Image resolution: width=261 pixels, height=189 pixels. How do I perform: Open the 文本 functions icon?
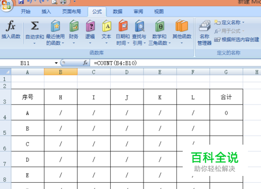tap(106, 26)
